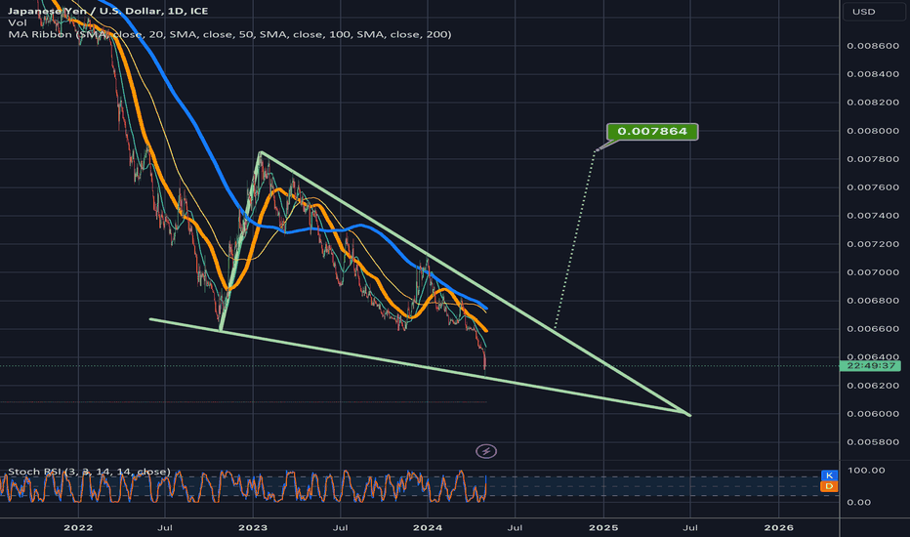The image size is (910, 537).
Task: Click the 0.006600 price axis value
Action: [873, 329]
